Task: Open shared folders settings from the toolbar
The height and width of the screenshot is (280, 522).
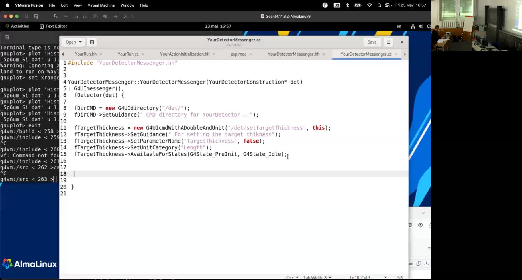Action: (125, 16)
